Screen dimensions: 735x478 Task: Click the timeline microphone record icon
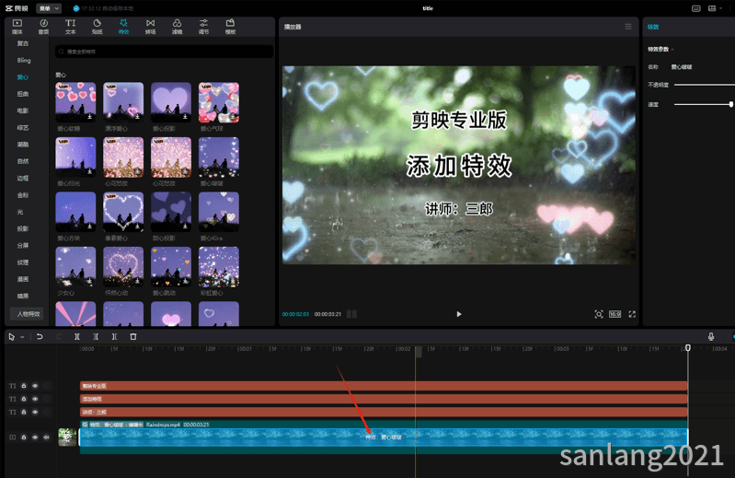[711, 336]
